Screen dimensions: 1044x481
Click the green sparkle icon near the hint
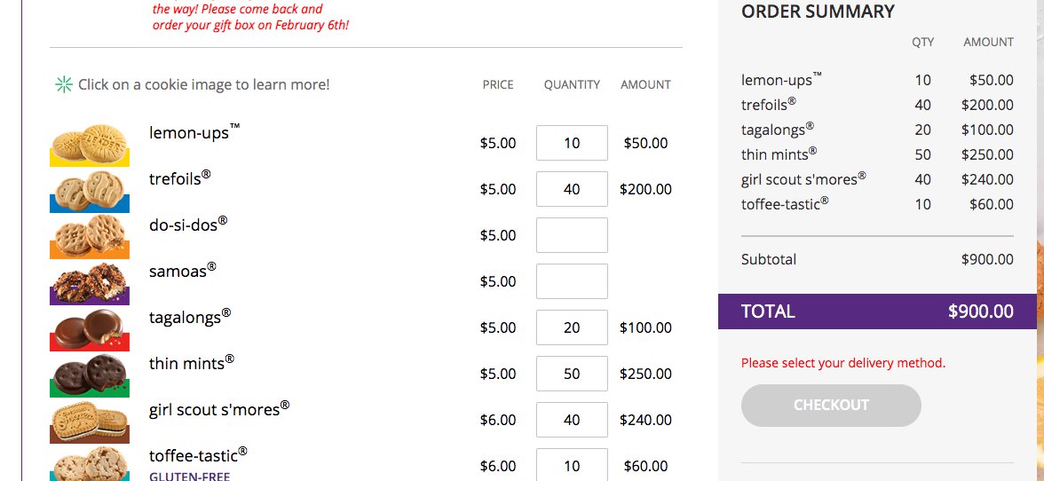click(64, 85)
